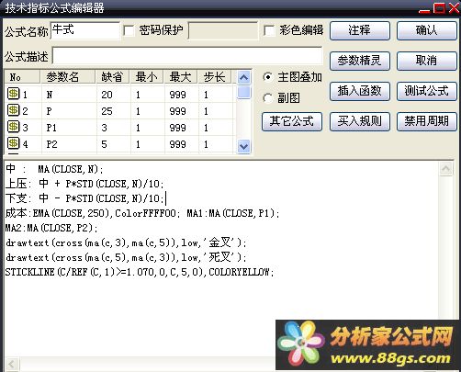Select the P2 parameter row icon
The height and width of the screenshot is (372, 461).
(x=13, y=143)
